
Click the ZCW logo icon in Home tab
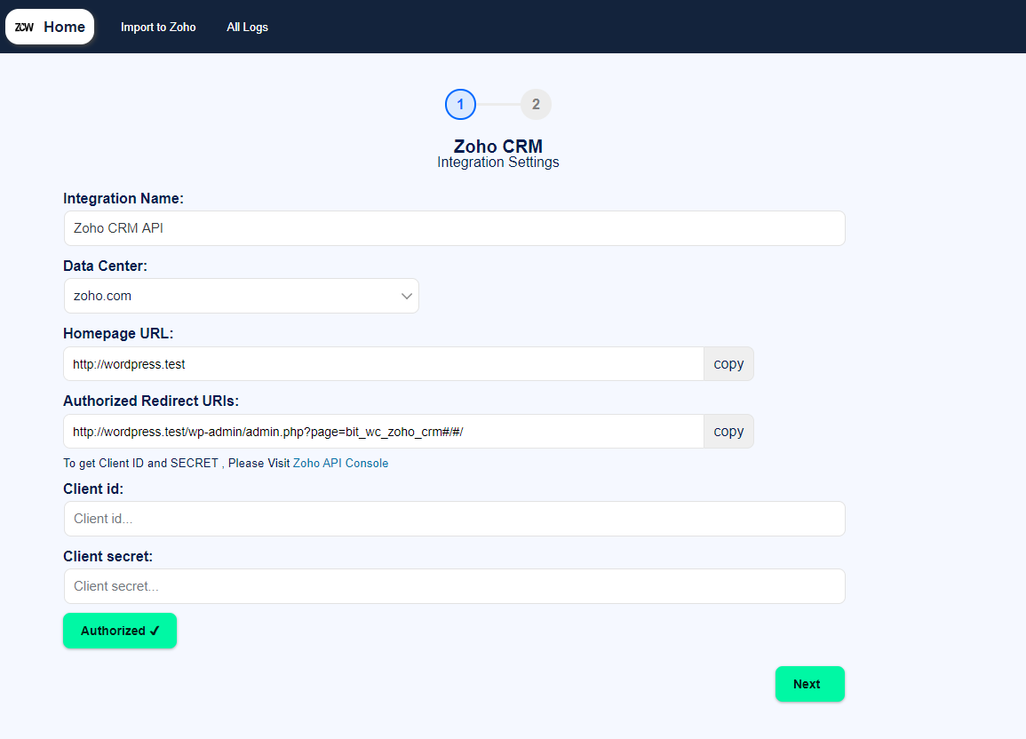tap(24, 27)
